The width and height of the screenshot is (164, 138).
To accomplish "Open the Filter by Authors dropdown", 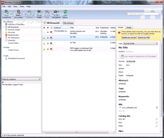I will coord(21,79).
